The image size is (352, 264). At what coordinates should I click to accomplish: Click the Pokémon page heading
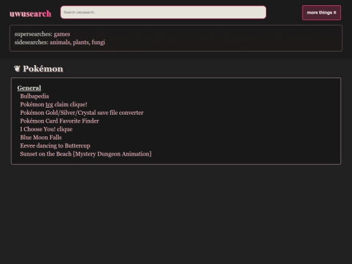pyautogui.click(x=43, y=69)
